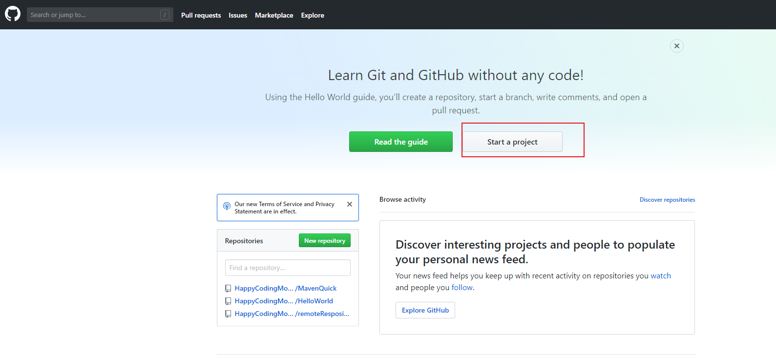
Task: Click repo icon beside MavenQuick
Action: pyautogui.click(x=228, y=289)
